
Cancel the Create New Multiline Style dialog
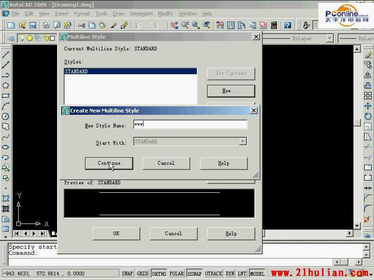[x=166, y=163]
